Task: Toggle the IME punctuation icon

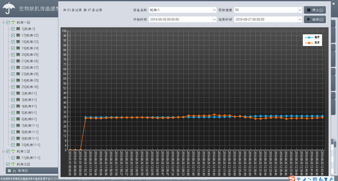Action: pyautogui.click(x=309, y=179)
